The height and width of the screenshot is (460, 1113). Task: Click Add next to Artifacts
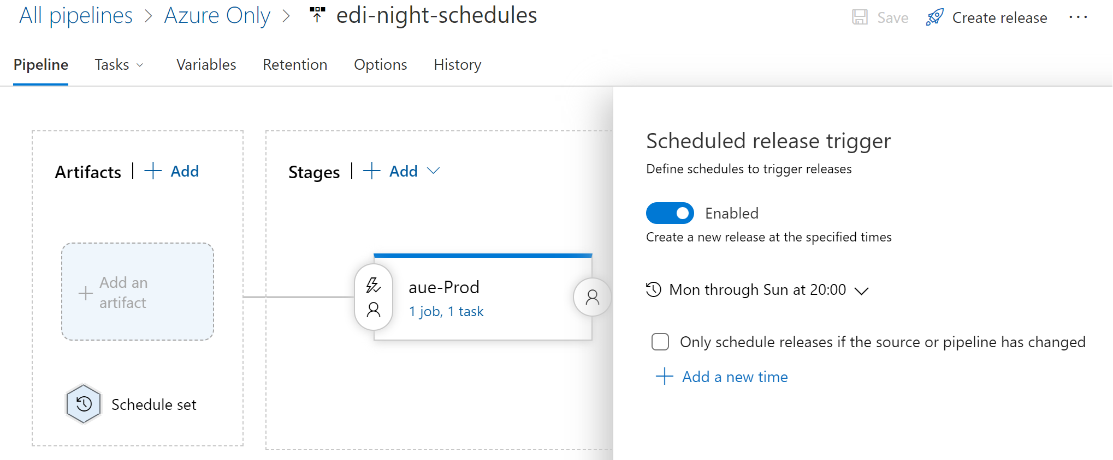(171, 171)
